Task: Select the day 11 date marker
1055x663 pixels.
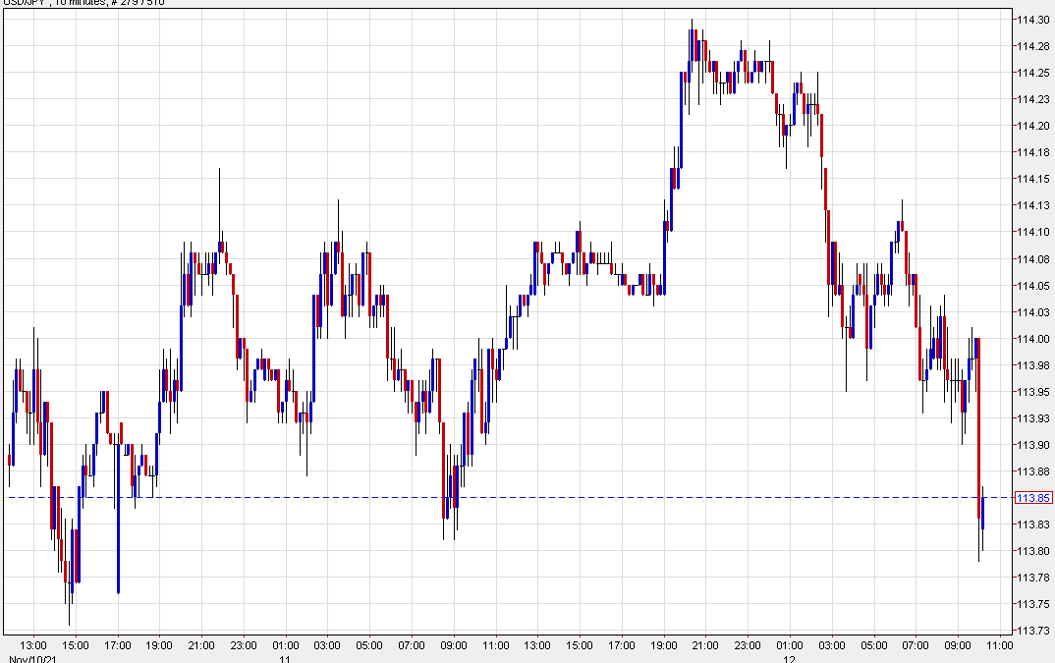Action: coord(285,659)
